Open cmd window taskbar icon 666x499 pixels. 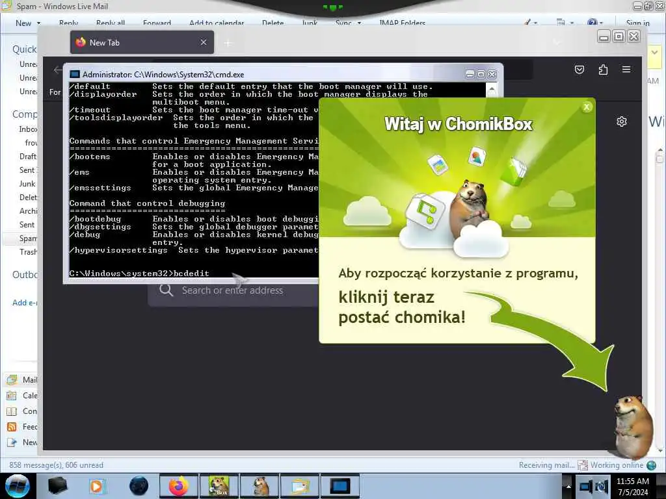pyautogui.click(x=340, y=486)
